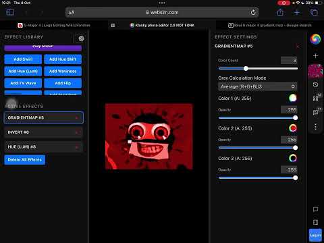Focus the Color 1 opacity value field
The width and height of the screenshot is (324, 243).
[x=289, y=109]
